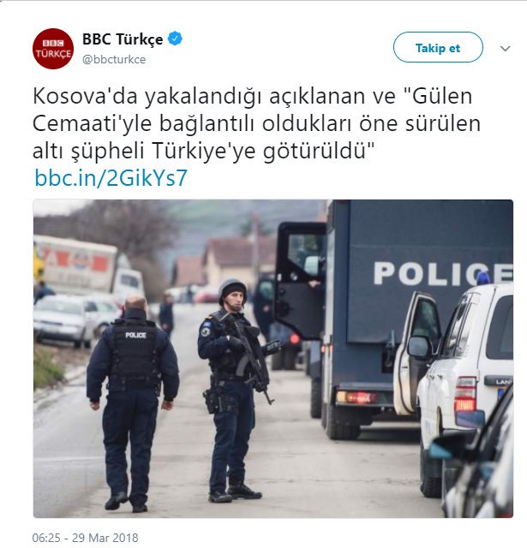Click the BBC logo inside red avatar
This screenshot has height=548, width=527.
pos(53,44)
